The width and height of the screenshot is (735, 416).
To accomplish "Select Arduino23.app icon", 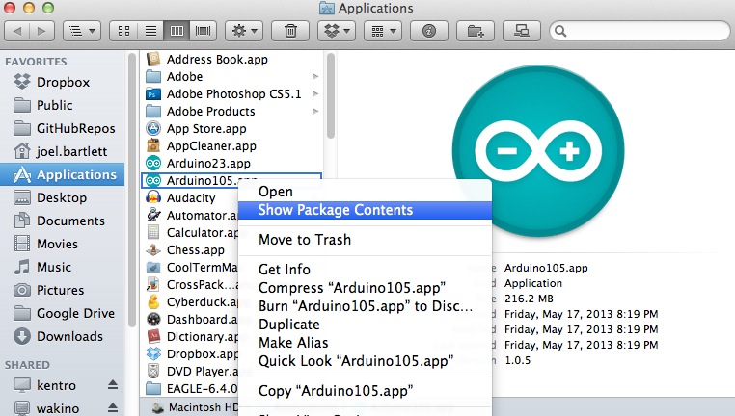I will (153, 163).
